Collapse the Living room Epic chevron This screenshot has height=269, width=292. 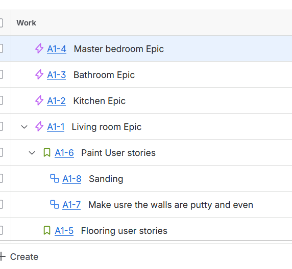coord(24,127)
